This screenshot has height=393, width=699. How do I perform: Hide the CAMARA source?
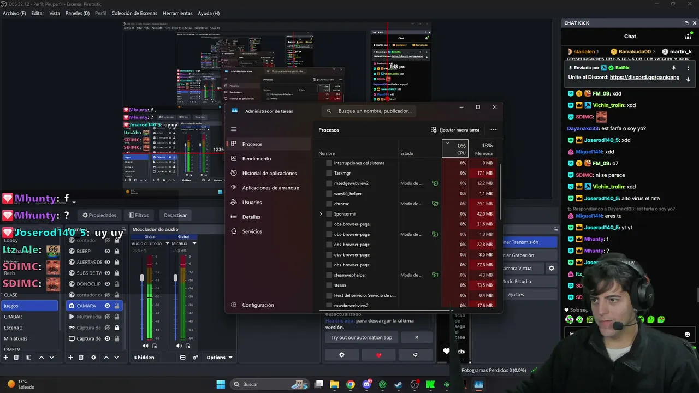tap(107, 306)
